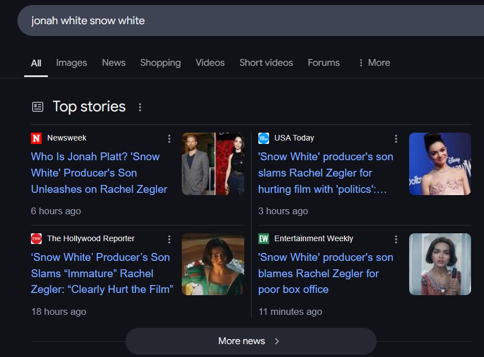The image size is (484, 357).
Task: Select the Forums search tab
Action: tap(324, 63)
